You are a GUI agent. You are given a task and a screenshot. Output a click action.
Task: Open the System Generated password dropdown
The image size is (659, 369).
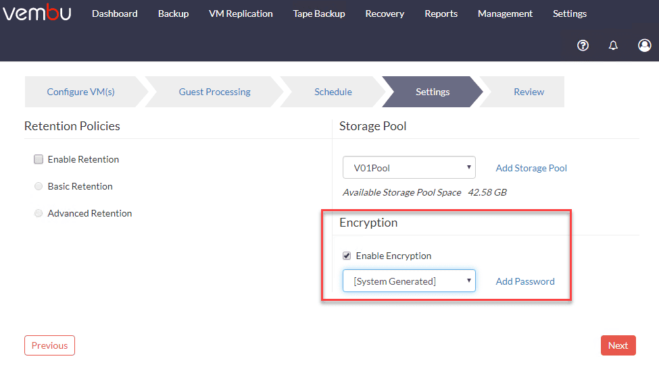(x=409, y=281)
